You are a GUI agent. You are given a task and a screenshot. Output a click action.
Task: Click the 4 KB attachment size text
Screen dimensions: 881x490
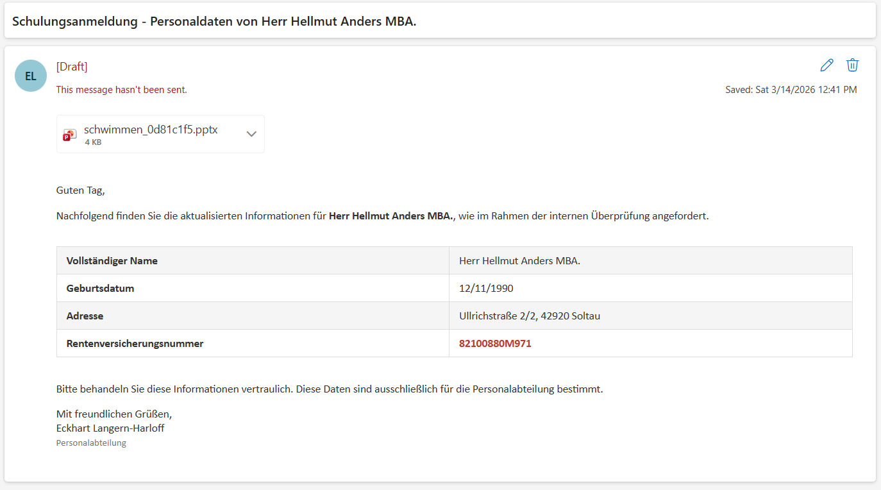pyautogui.click(x=93, y=142)
